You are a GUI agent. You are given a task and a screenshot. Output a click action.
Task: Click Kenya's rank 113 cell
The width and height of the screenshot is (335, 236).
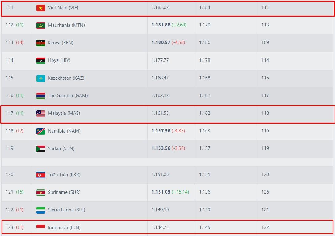coord(10,42)
